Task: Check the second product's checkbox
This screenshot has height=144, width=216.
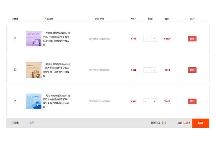Action: [x=15, y=70]
